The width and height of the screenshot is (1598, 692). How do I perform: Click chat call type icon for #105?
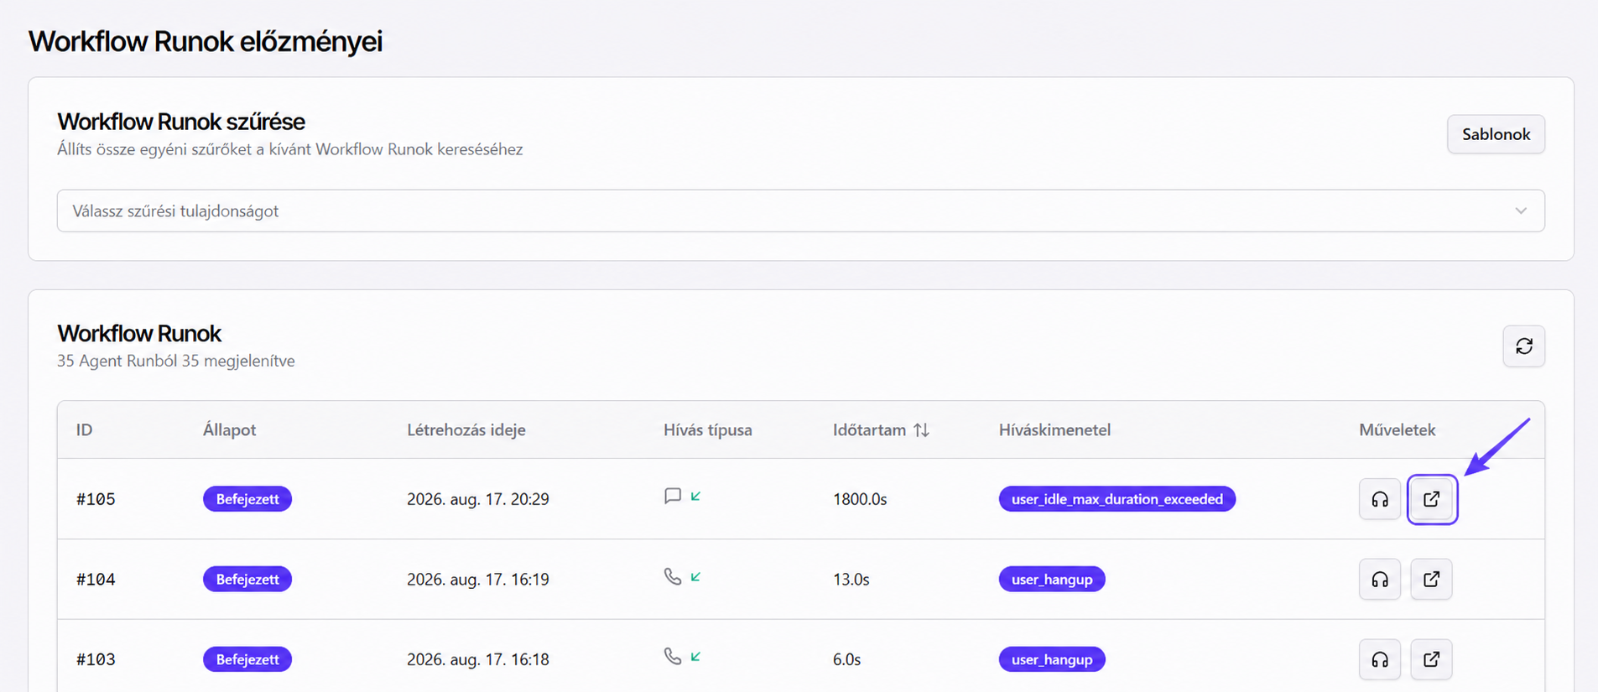click(x=673, y=496)
